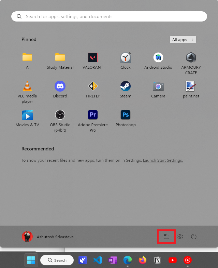
Task: Open Settings gear in Start menu footer
Action: 180,237
